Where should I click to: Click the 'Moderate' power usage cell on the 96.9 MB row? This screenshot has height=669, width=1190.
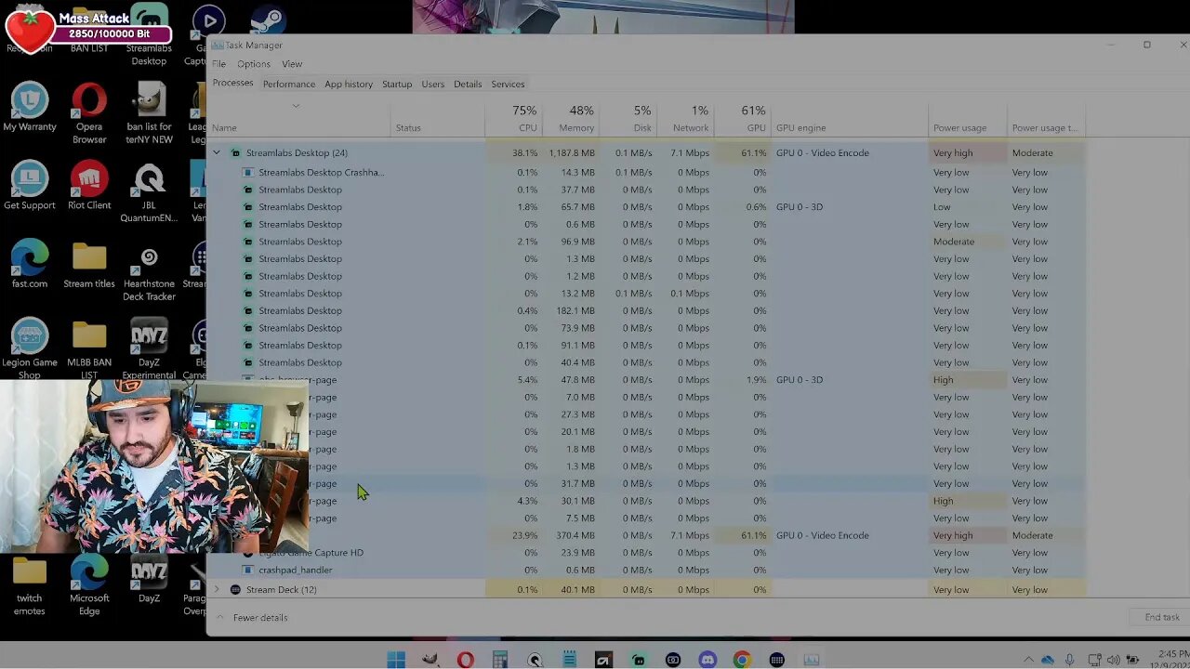pyautogui.click(x=968, y=242)
